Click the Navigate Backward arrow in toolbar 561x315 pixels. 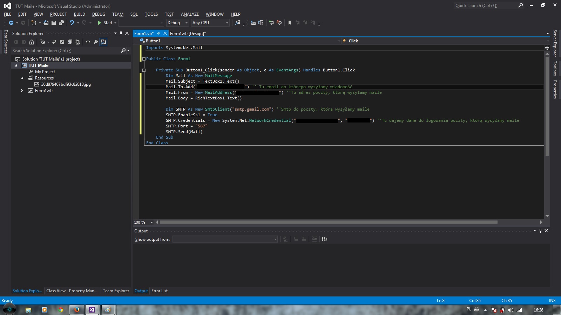(x=11, y=23)
